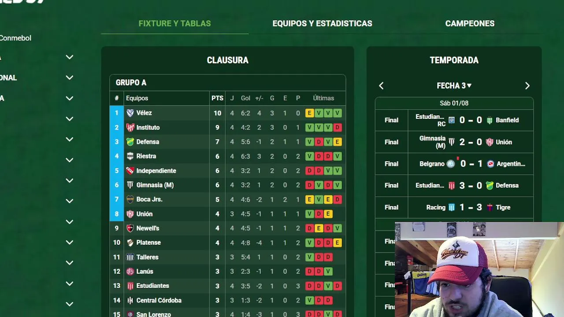Click the Belgrano crest in fixtures

pos(450,164)
